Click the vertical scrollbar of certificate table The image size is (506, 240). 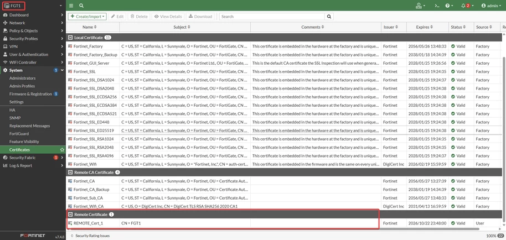click(x=504, y=138)
